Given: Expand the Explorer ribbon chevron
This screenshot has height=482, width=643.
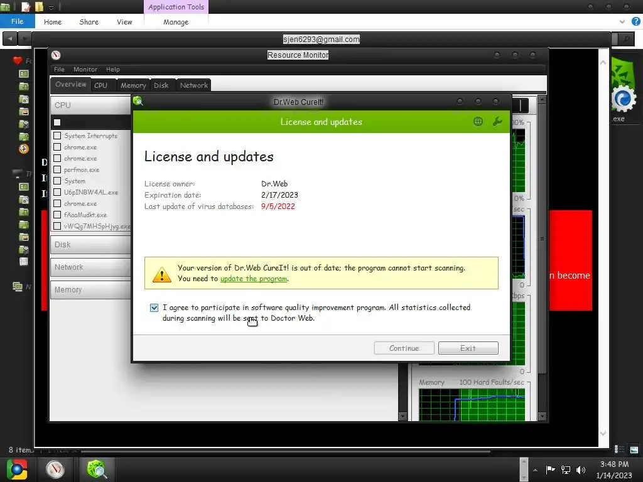Looking at the screenshot, I should pyautogui.click(x=622, y=21).
